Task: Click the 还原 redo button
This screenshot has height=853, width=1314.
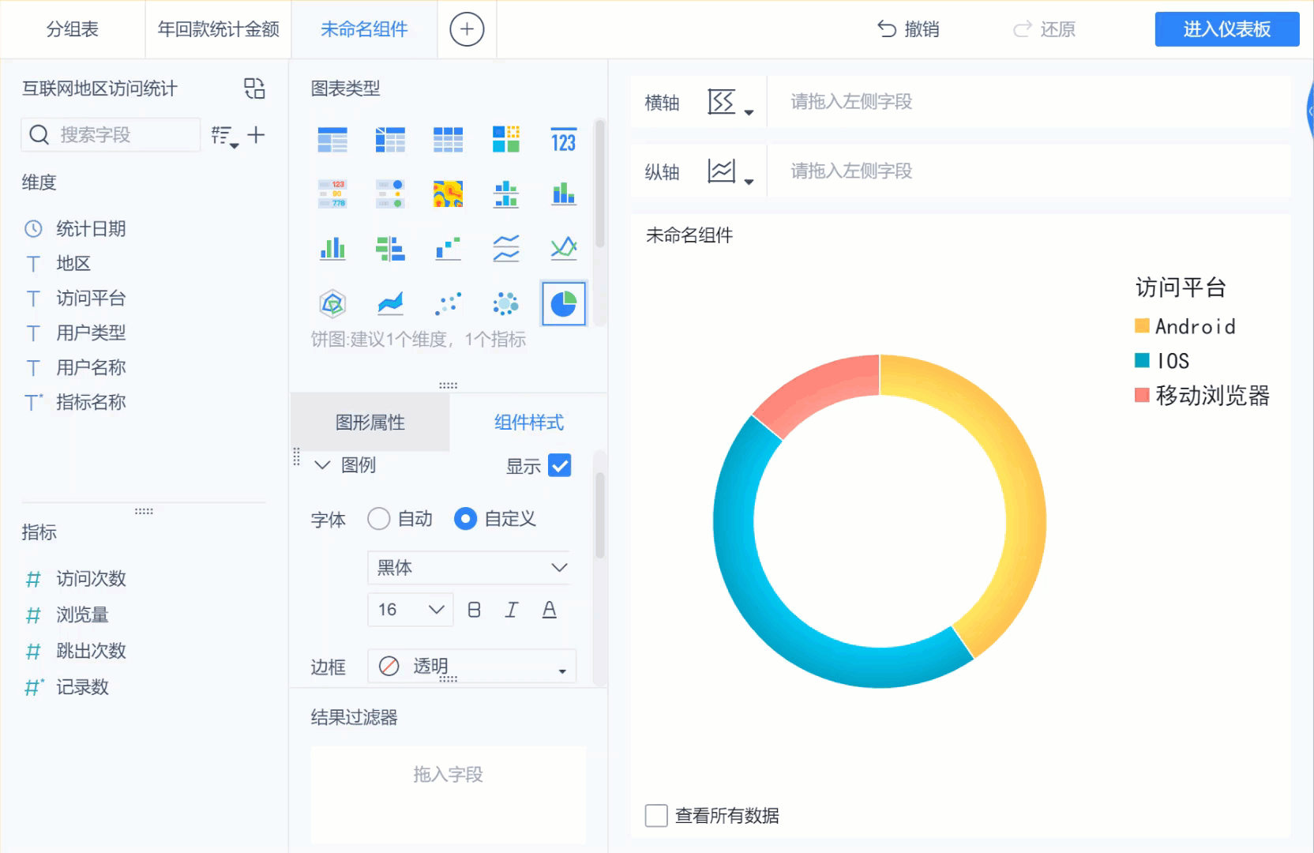Action: (x=1044, y=29)
